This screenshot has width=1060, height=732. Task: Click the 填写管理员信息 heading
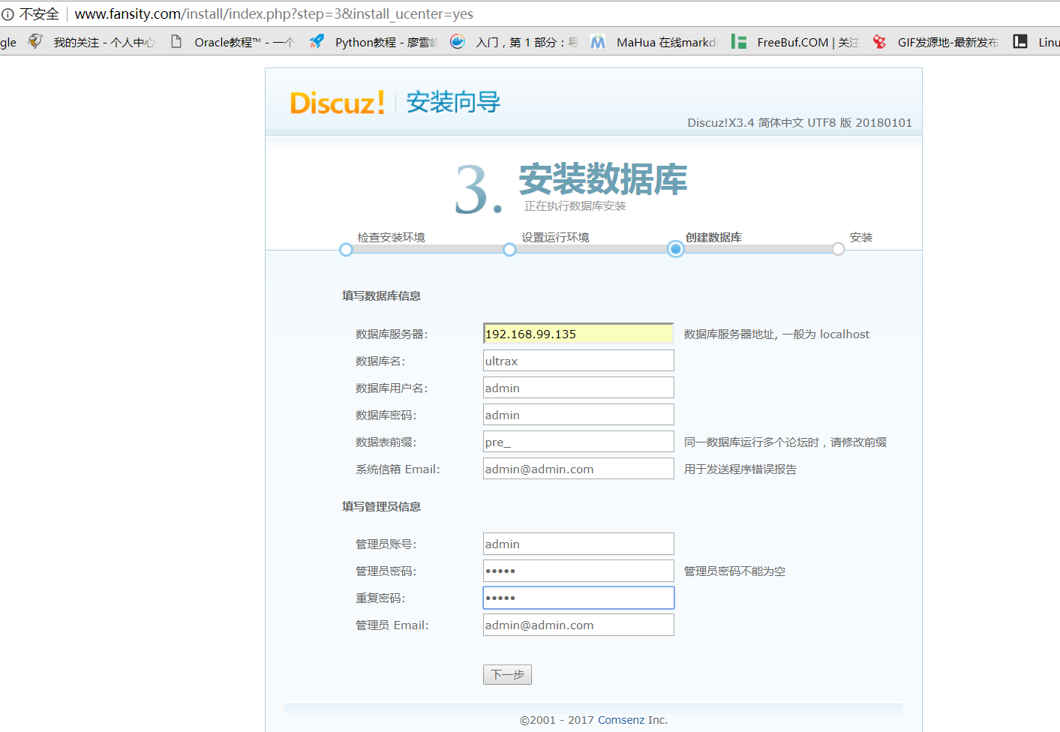coord(381,506)
